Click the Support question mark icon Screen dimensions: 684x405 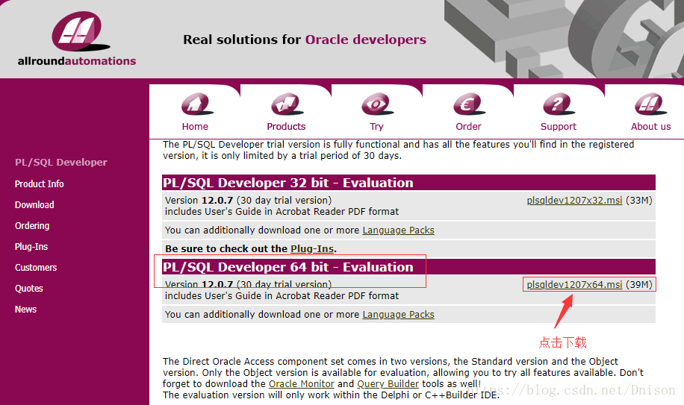560,104
